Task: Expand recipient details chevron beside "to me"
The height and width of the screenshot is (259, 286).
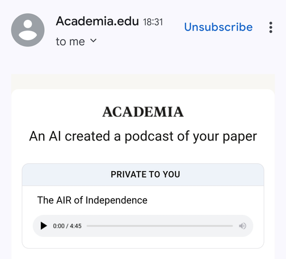Action: click(93, 41)
